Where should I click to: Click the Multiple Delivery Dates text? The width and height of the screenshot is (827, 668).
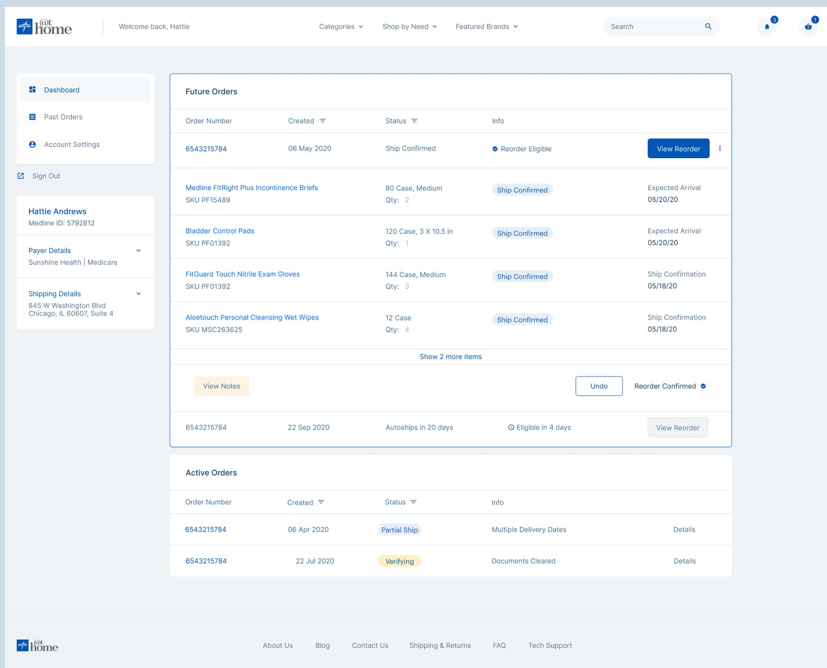529,529
